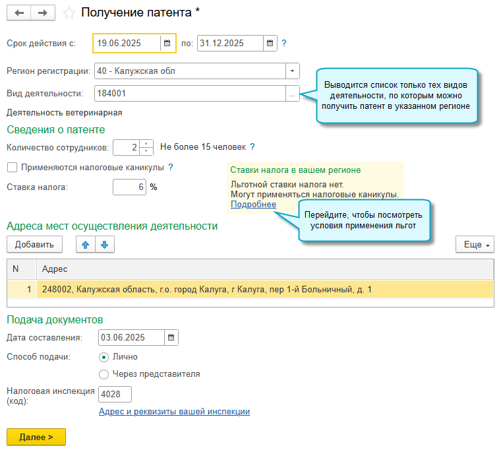Click the forward navigation arrow
This screenshot has height=454, width=501.
point(43,13)
